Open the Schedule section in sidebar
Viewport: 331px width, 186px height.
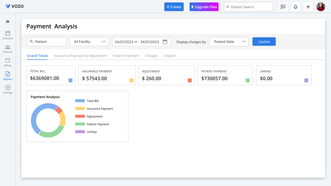tap(8, 35)
